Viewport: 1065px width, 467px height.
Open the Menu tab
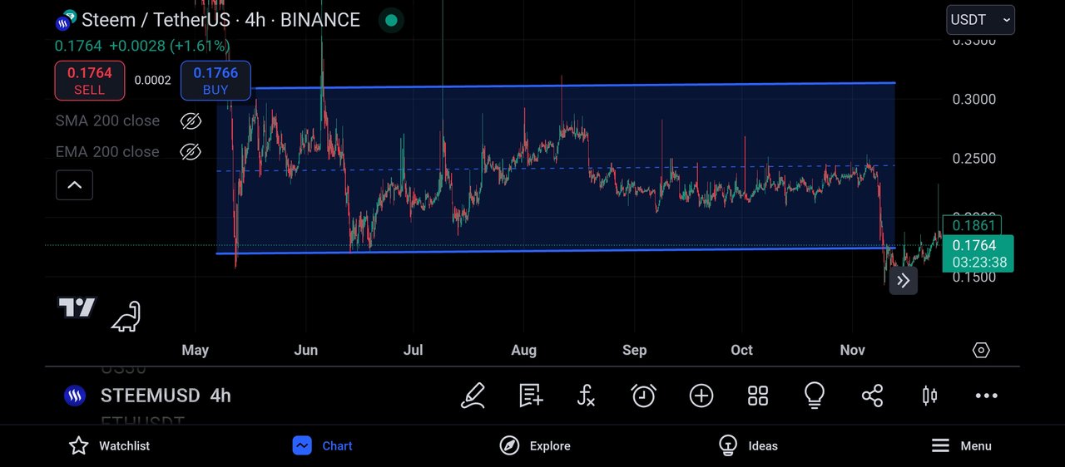tap(961, 446)
